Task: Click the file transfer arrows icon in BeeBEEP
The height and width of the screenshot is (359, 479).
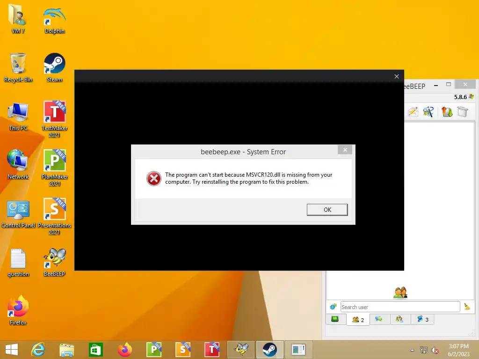Action: (x=447, y=112)
